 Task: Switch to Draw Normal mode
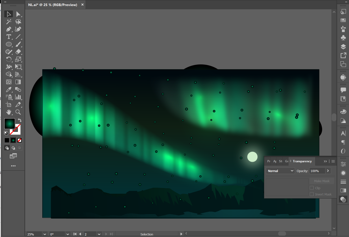click(x=7, y=148)
